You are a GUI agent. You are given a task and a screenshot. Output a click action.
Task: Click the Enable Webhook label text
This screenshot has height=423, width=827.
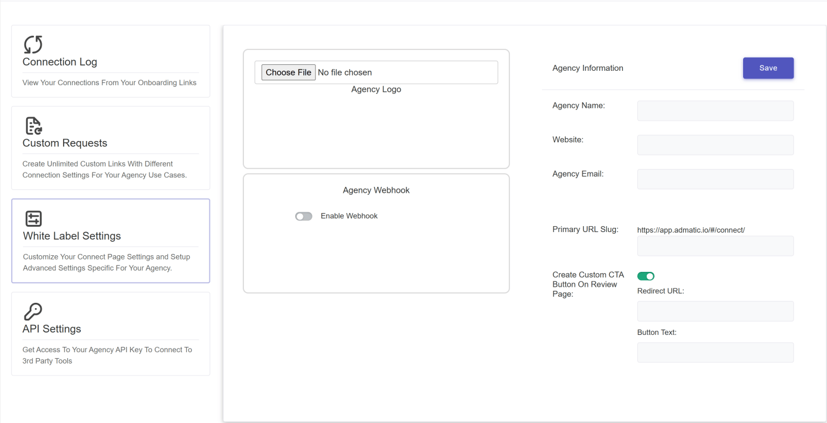349,216
